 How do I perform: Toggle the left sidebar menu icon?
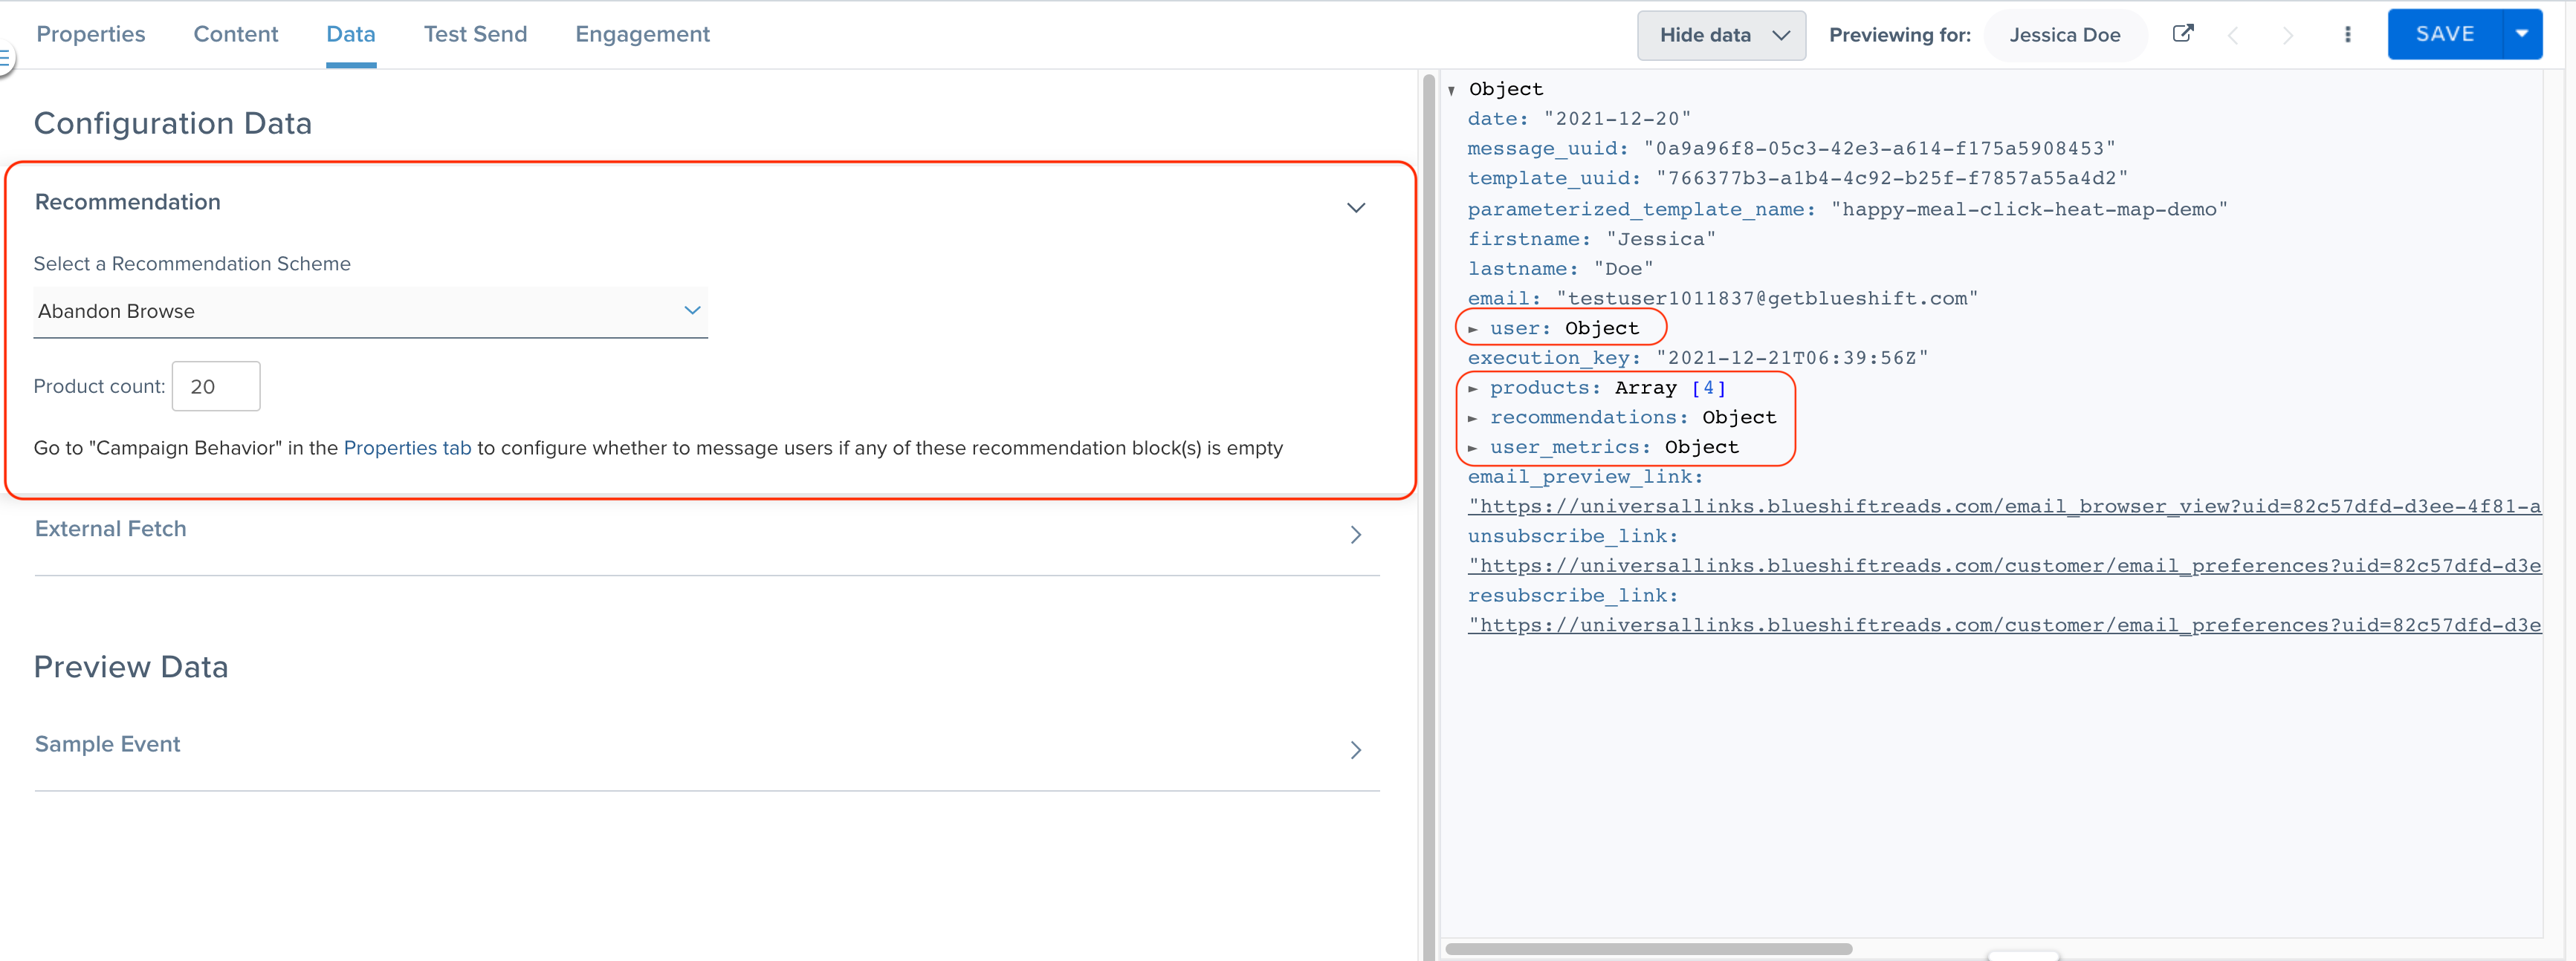click(x=5, y=59)
